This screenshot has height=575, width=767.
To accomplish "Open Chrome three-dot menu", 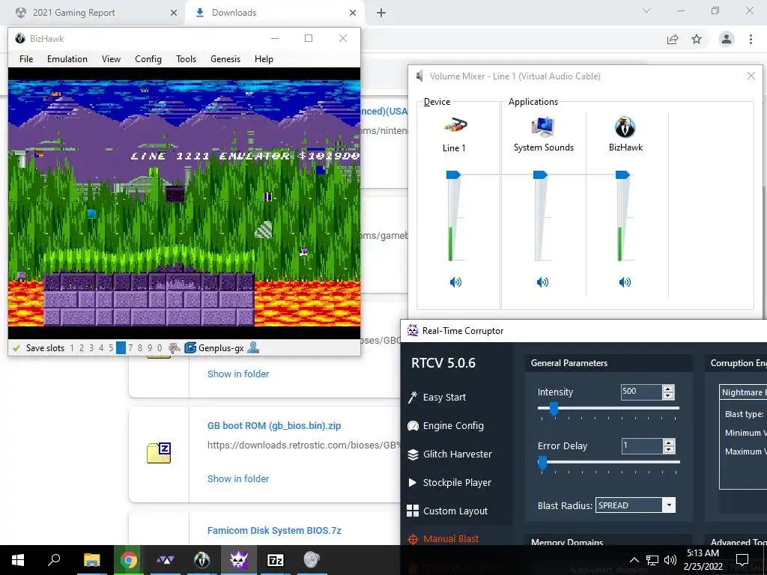I will click(x=751, y=39).
